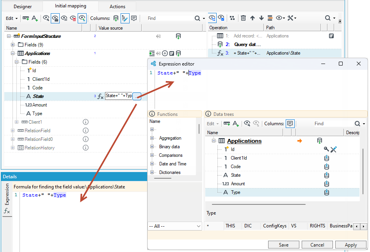The height and width of the screenshot is (252, 370).
Task: Click the four-squares icon in the operations toolbar
Action: tap(233, 18)
